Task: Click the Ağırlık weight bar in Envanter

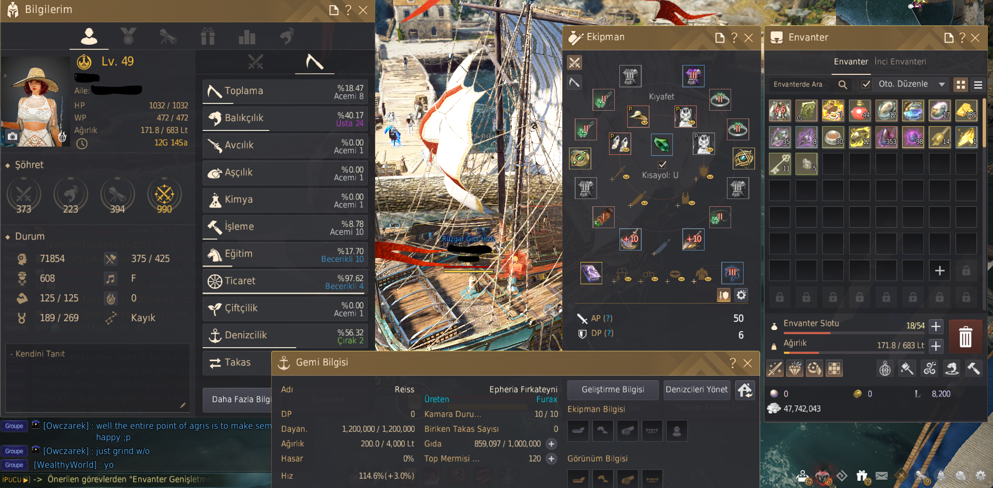Action: tap(854, 353)
